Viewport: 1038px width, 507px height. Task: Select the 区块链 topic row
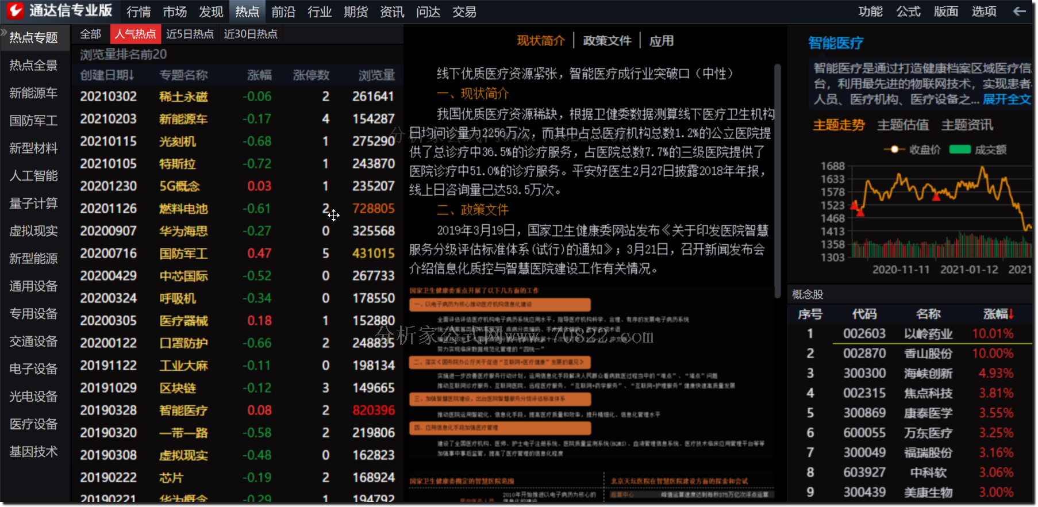[x=237, y=388]
